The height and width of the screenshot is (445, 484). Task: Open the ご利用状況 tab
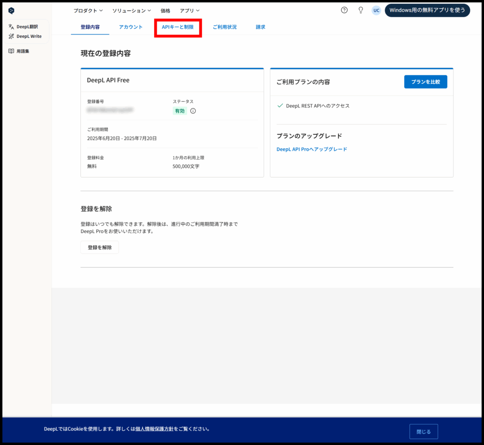point(225,27)
